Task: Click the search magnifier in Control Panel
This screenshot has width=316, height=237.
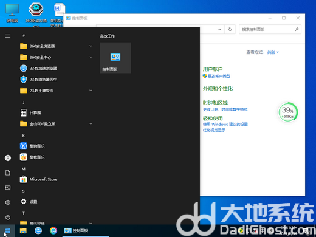Action: pos(297,29)
